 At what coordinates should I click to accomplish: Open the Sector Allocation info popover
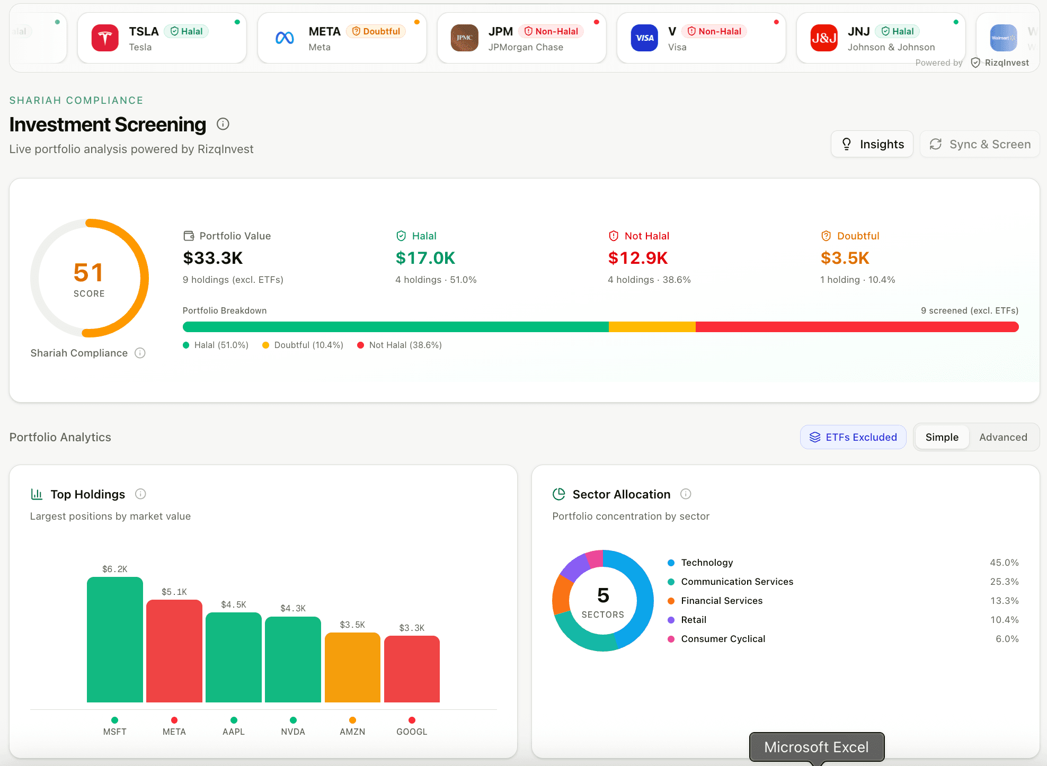686,494
